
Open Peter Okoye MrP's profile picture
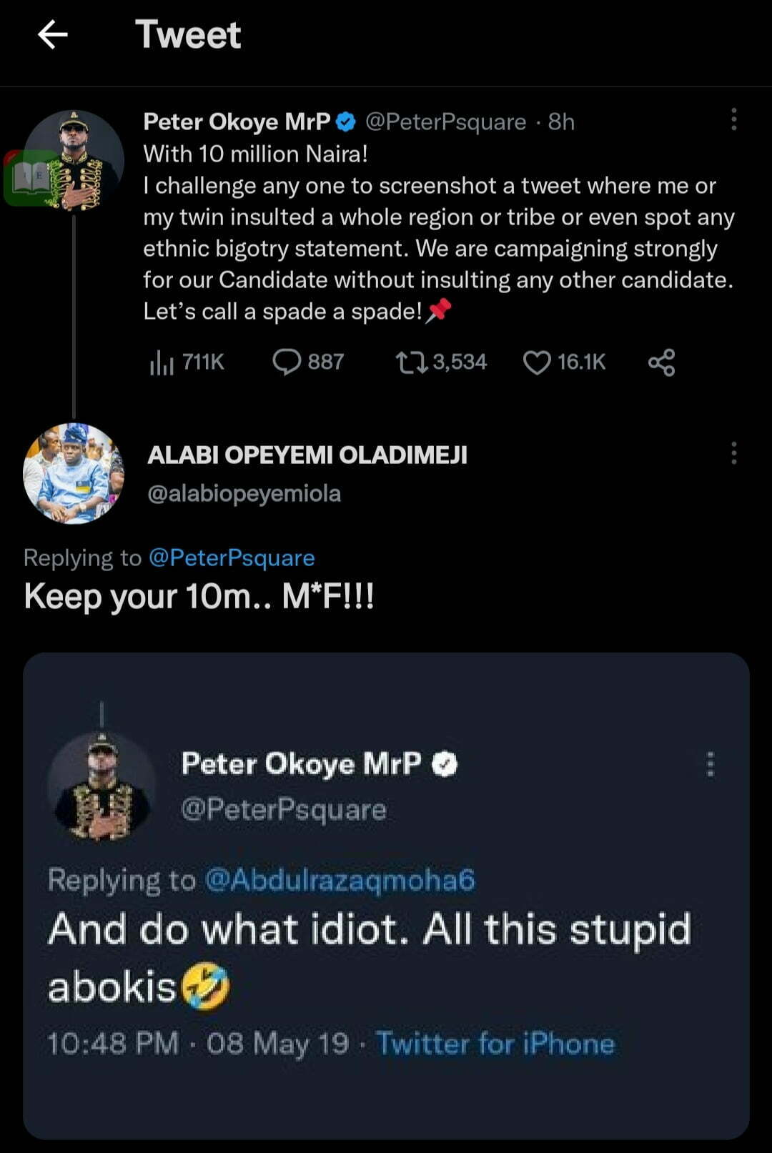pyautogui.click(x=74, y=161)
